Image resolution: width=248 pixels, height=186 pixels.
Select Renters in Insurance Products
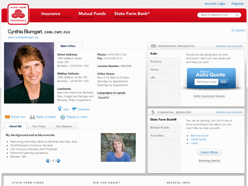click(164, 61)
